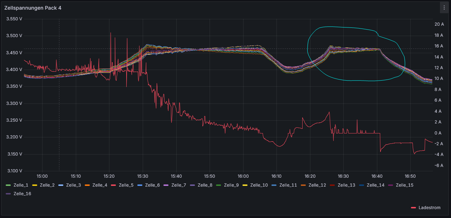Viewport: 451px width, 218px height.
Task: Show only Zelle_5 via its legend label
Action: (126, 185)
